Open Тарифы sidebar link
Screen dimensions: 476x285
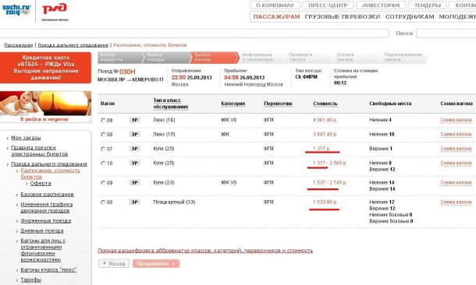tap(30, 280)
